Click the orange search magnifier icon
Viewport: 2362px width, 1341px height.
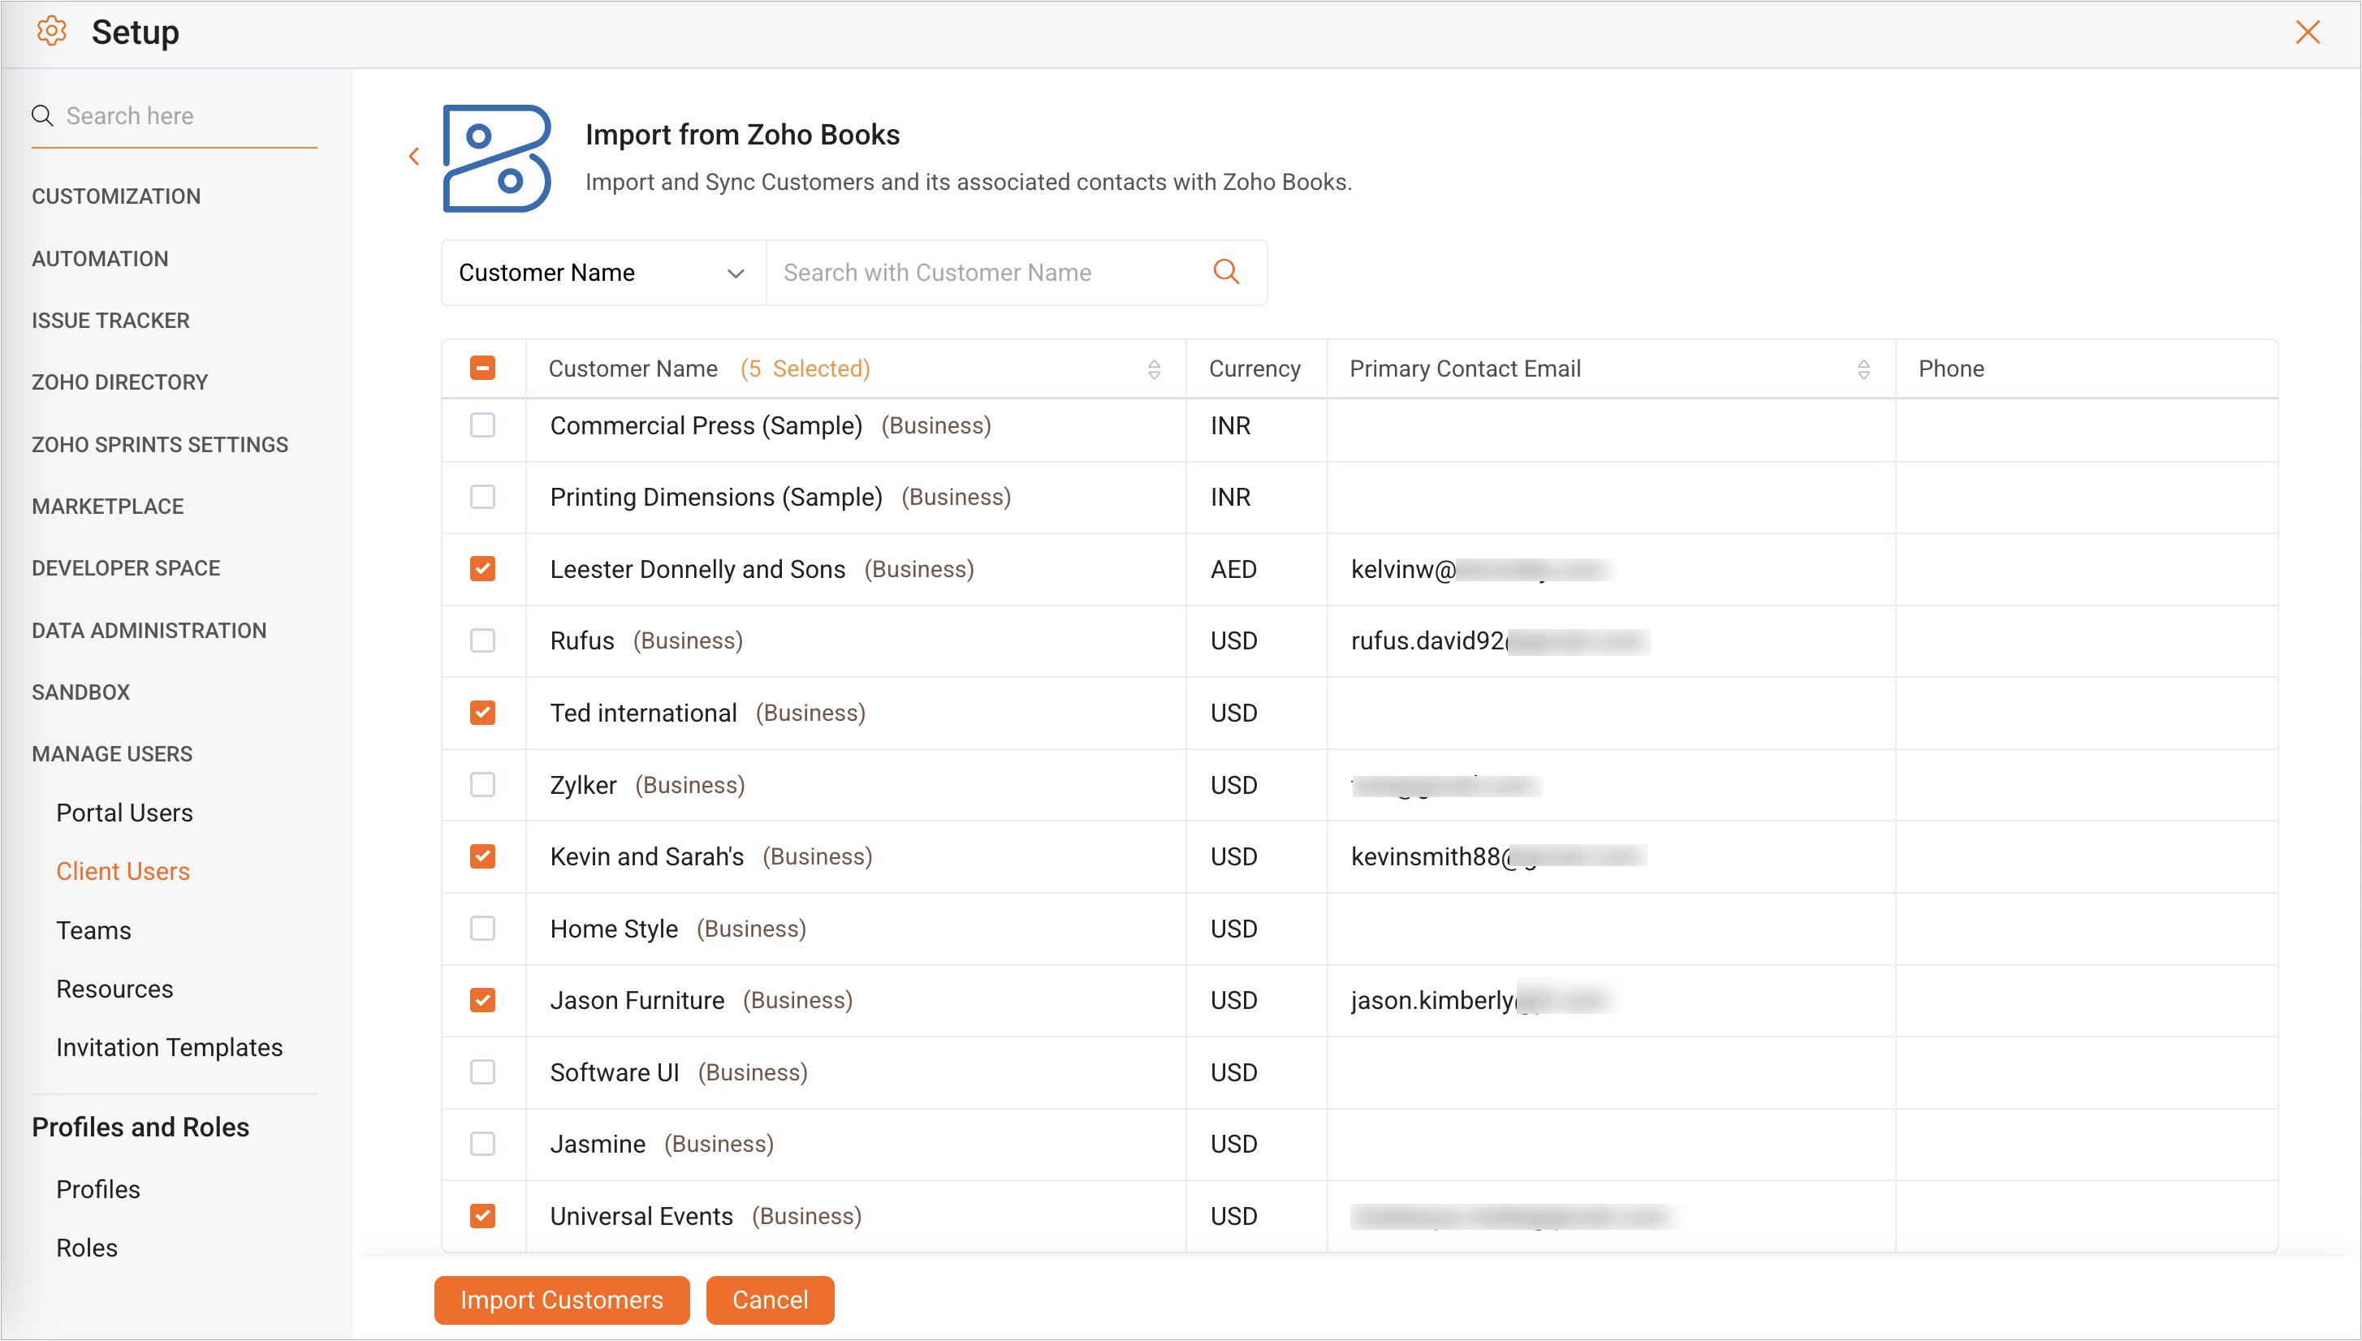[x=1226, y=272]
